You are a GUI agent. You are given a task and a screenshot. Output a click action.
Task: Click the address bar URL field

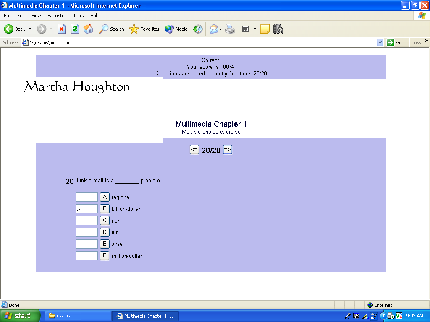pyautogui.click(x=202, y=42)
